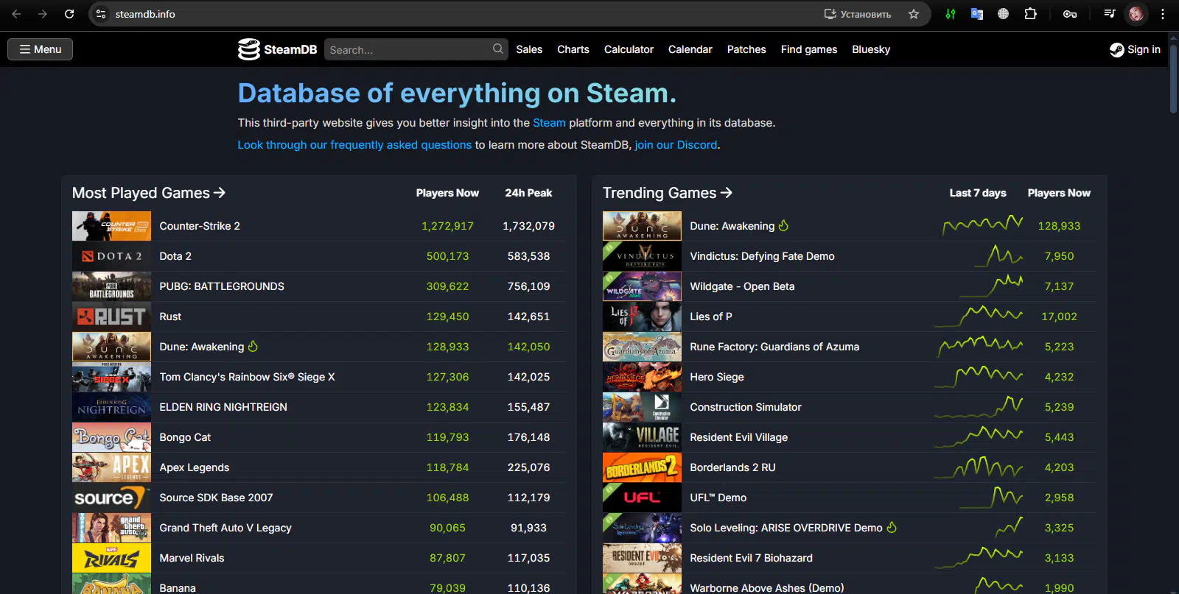1179x594 pixels.
Task: Open Tom Clancy's Rainbow Six Siege X
Action: coord(247,377)
